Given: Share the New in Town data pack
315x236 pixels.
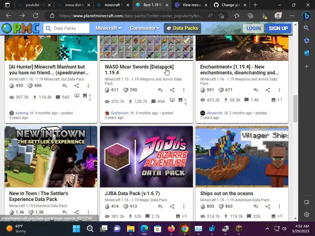Looking at the screenshot, I should 77,212.
